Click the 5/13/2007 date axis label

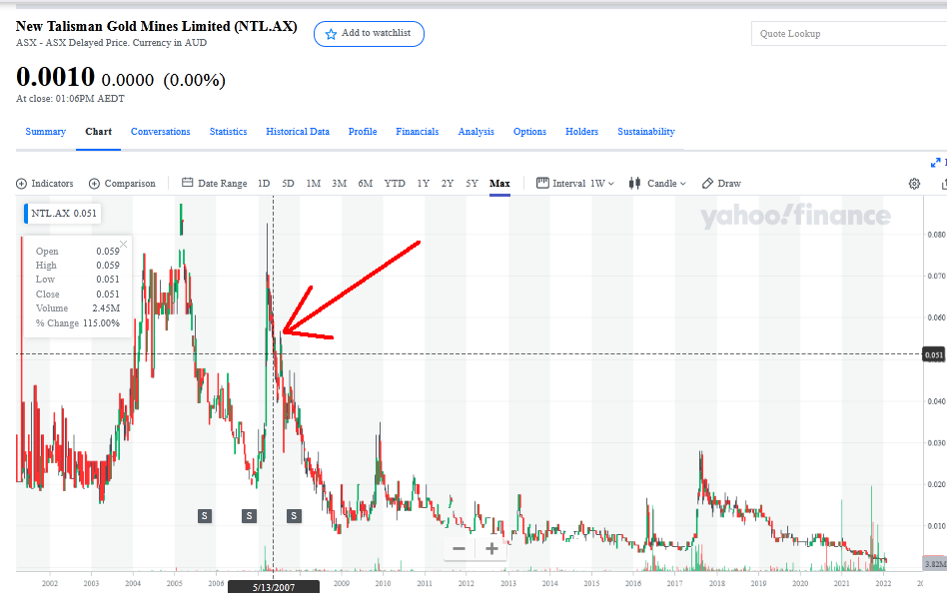point(274,587)
